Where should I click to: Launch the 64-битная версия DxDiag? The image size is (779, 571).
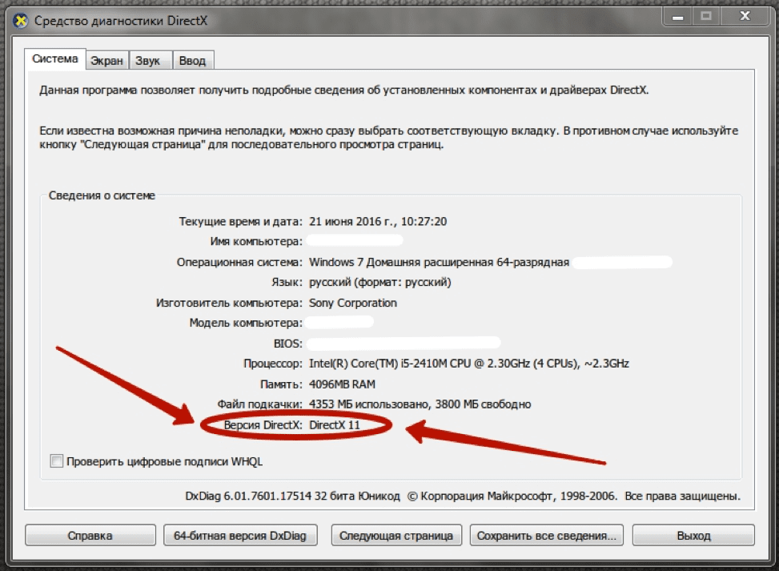tap(240, 535)
